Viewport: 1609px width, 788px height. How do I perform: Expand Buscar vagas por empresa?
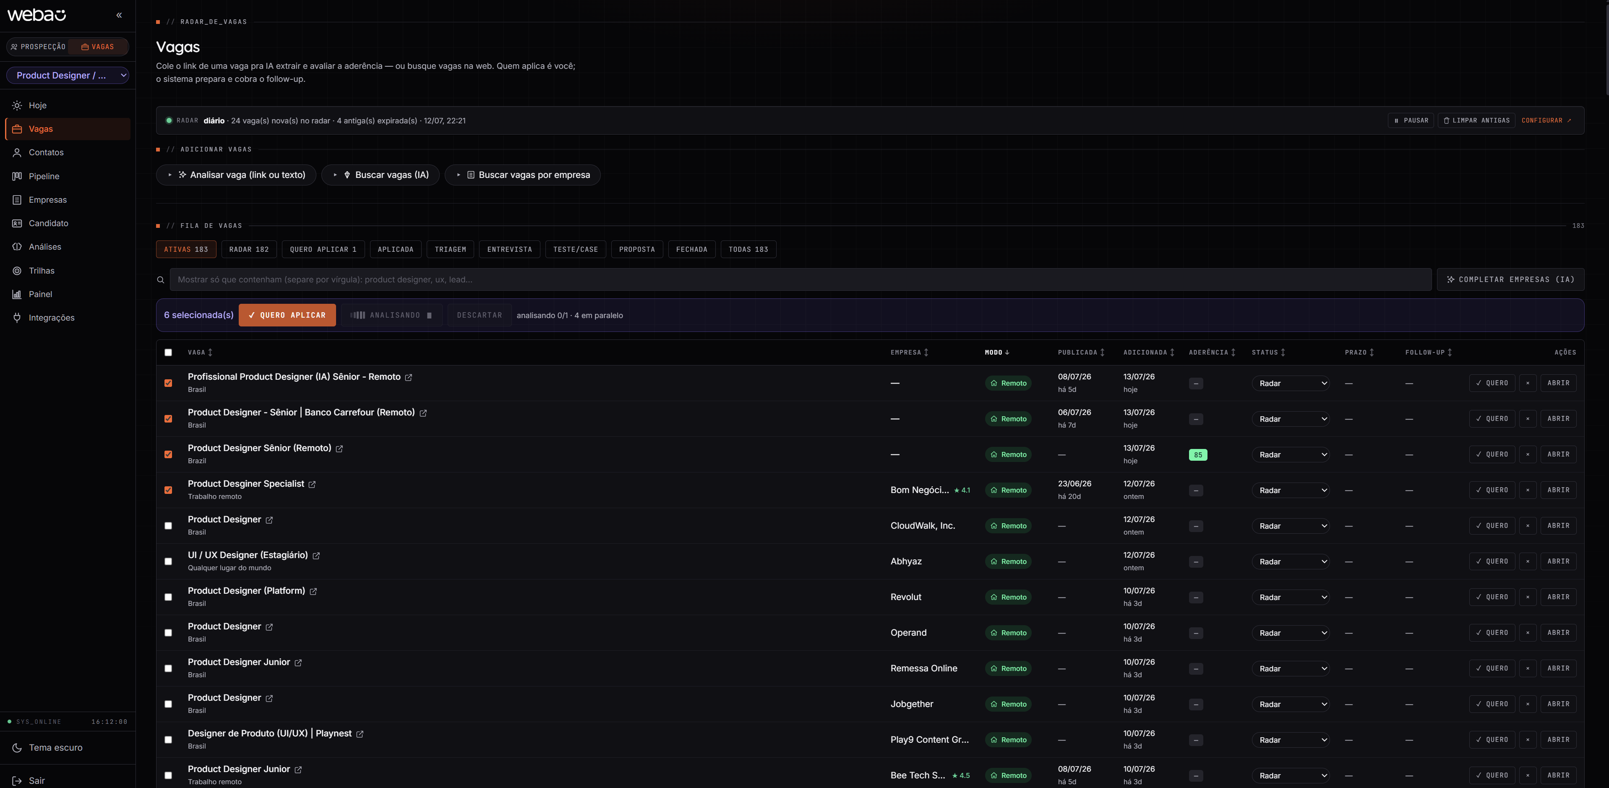pos(523,175)
